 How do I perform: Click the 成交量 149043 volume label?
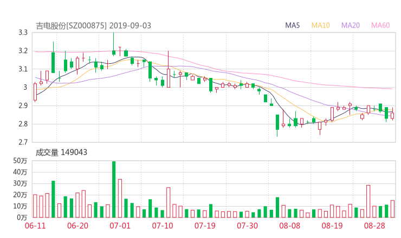(61, 153)
